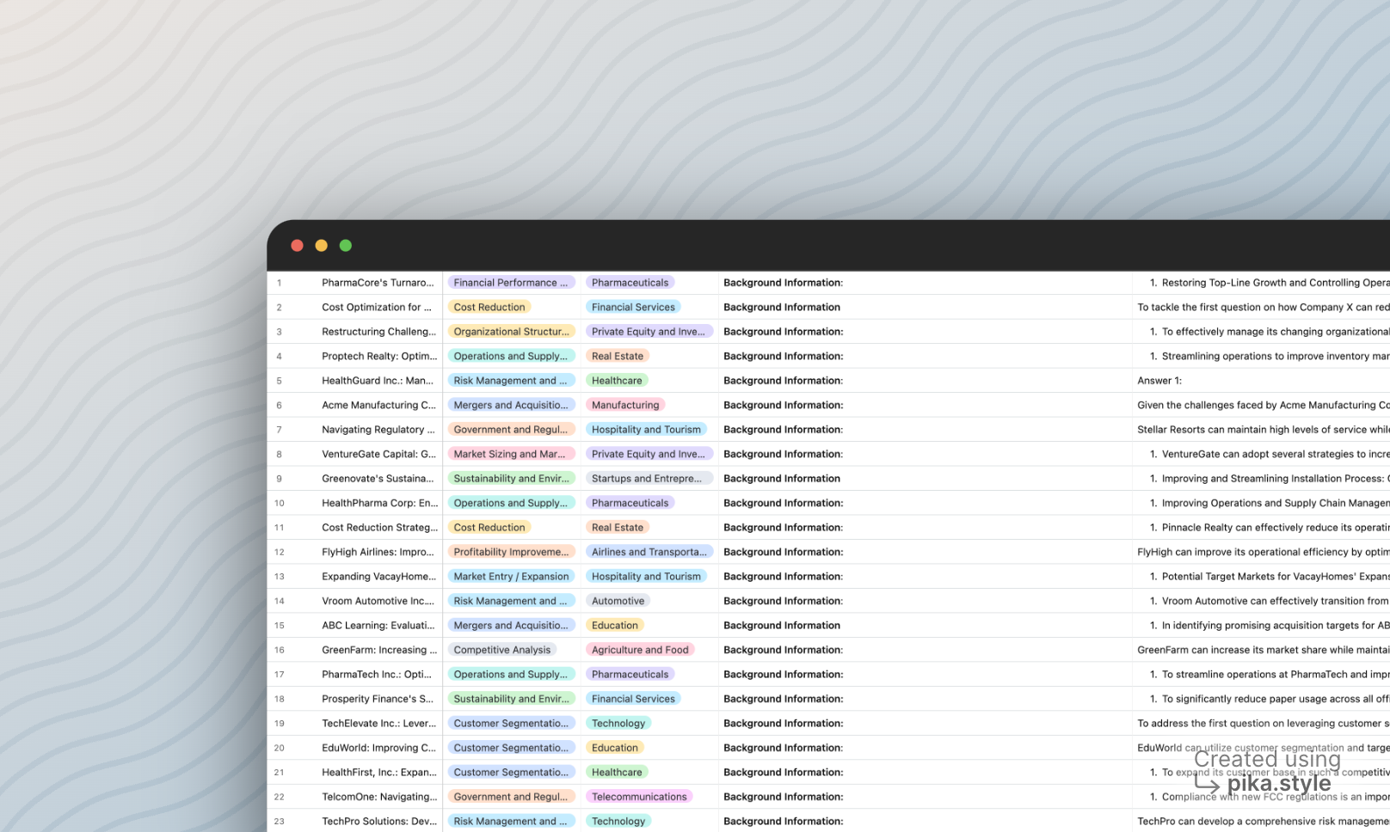Click the 'Automotive' tag in row 14
1390x832 pixels.
(618, 601)
